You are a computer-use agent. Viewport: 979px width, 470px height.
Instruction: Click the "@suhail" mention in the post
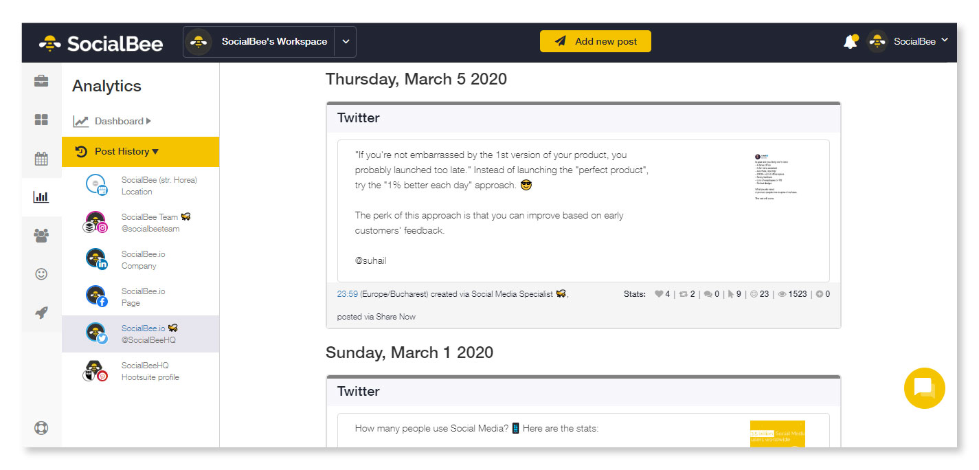pos(371,261)
